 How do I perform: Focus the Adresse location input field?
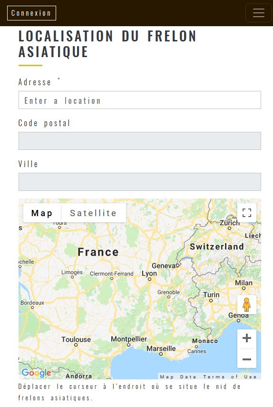pos(140,100)
